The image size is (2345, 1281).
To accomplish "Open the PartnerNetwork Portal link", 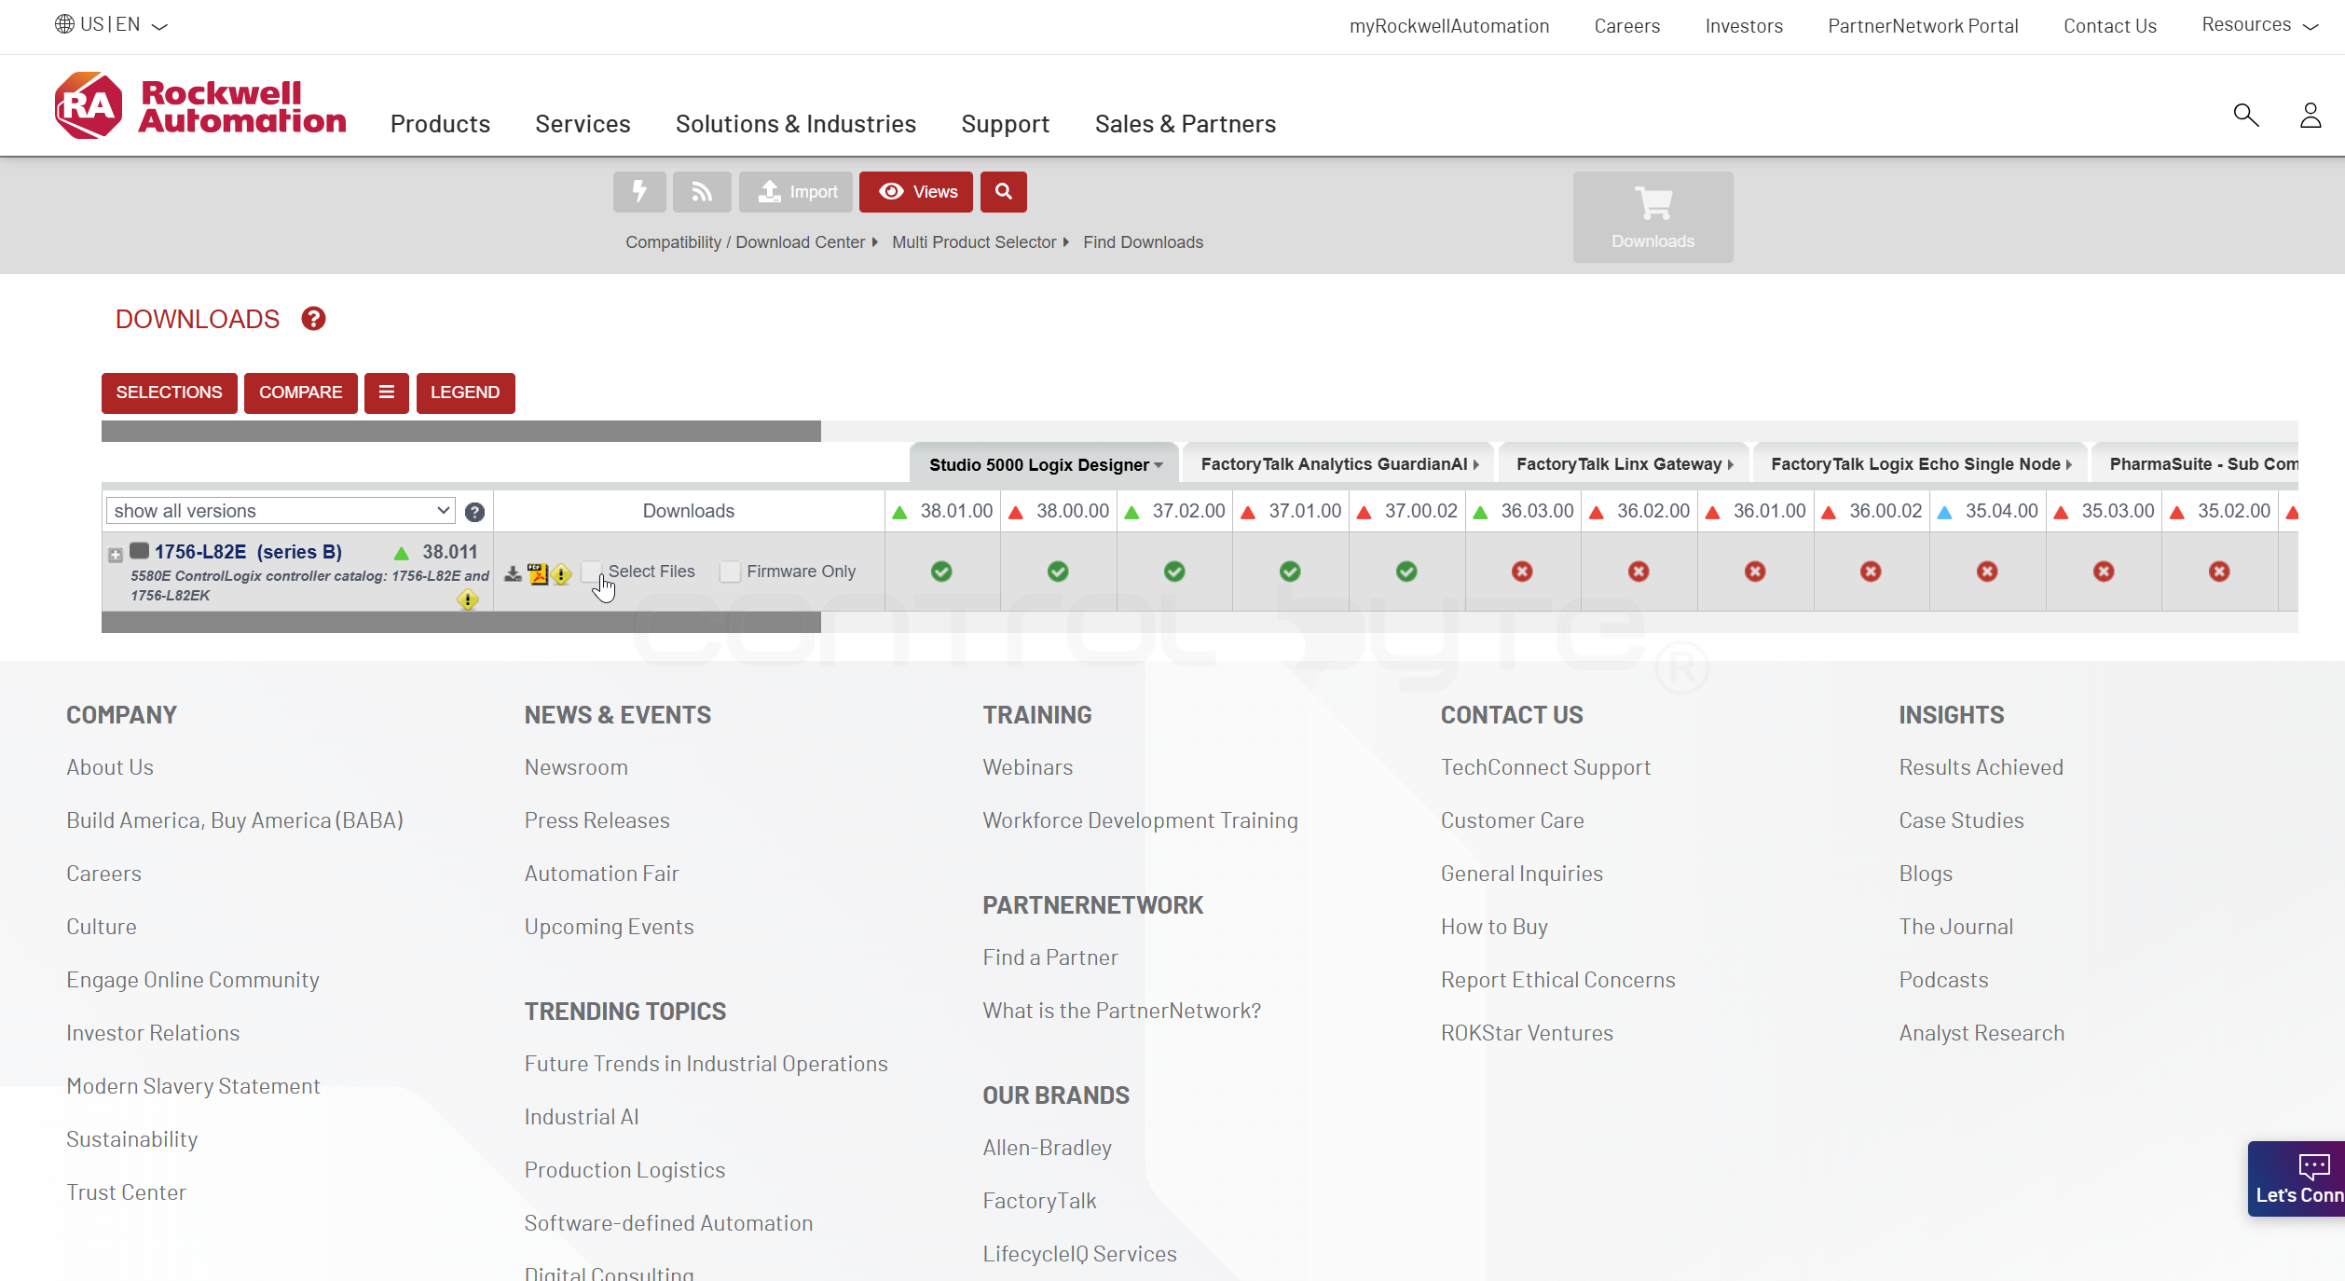I will click(x=1923, y=26).
